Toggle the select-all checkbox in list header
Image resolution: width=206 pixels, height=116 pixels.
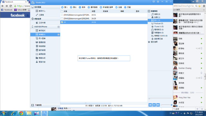pos(62,11)
